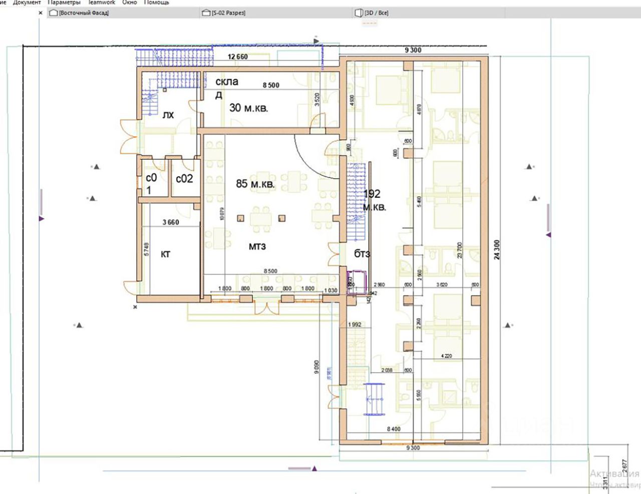Select the 4 220 dimension text
Image resolution: width=641 pixels, height=494 pixels.
[x=446, y=356]
